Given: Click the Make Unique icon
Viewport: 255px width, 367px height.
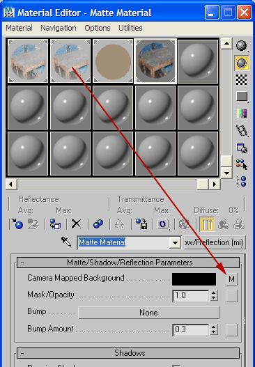Looking at the screenshot, I should tap(120, 224).
